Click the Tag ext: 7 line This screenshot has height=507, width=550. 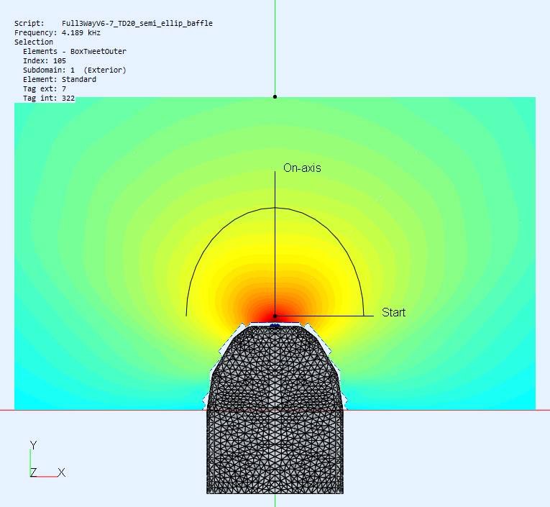(45, 88)
